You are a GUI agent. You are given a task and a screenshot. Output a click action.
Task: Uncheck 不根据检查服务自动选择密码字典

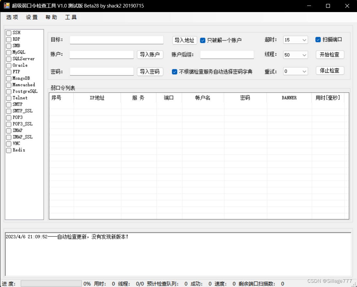[174, 72]
